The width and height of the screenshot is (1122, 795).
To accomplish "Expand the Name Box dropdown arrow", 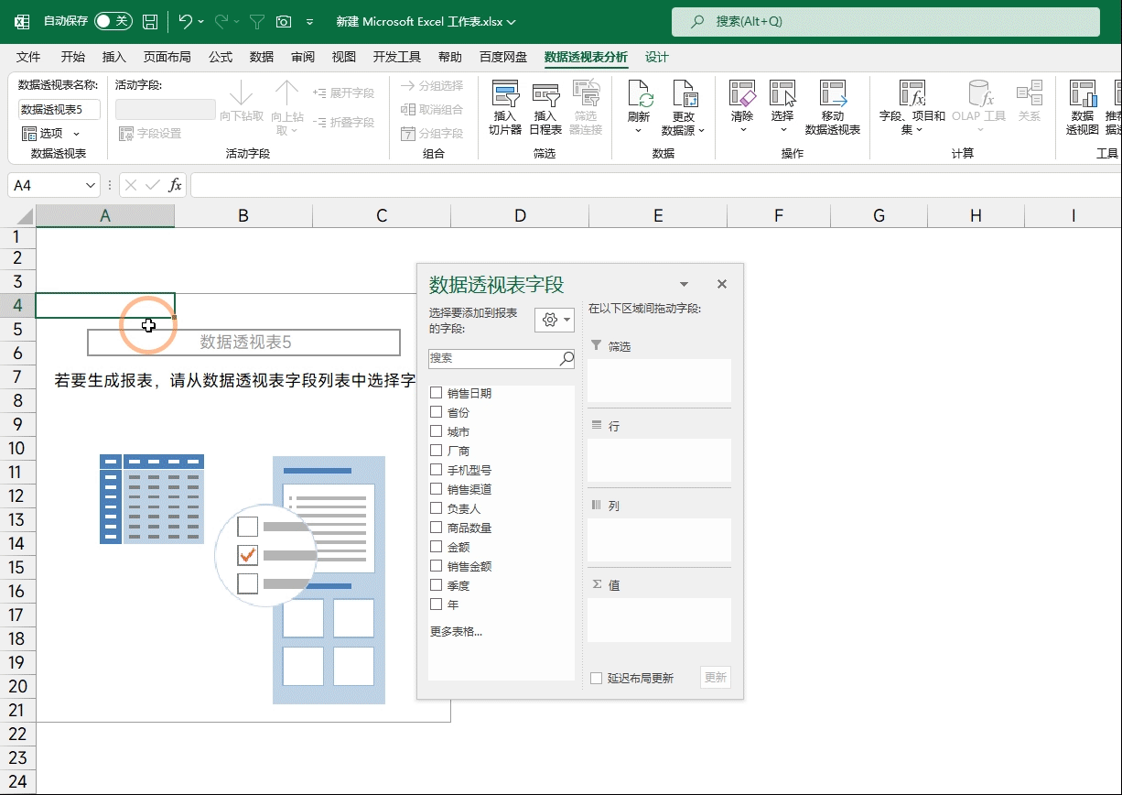I will (90, 185).
